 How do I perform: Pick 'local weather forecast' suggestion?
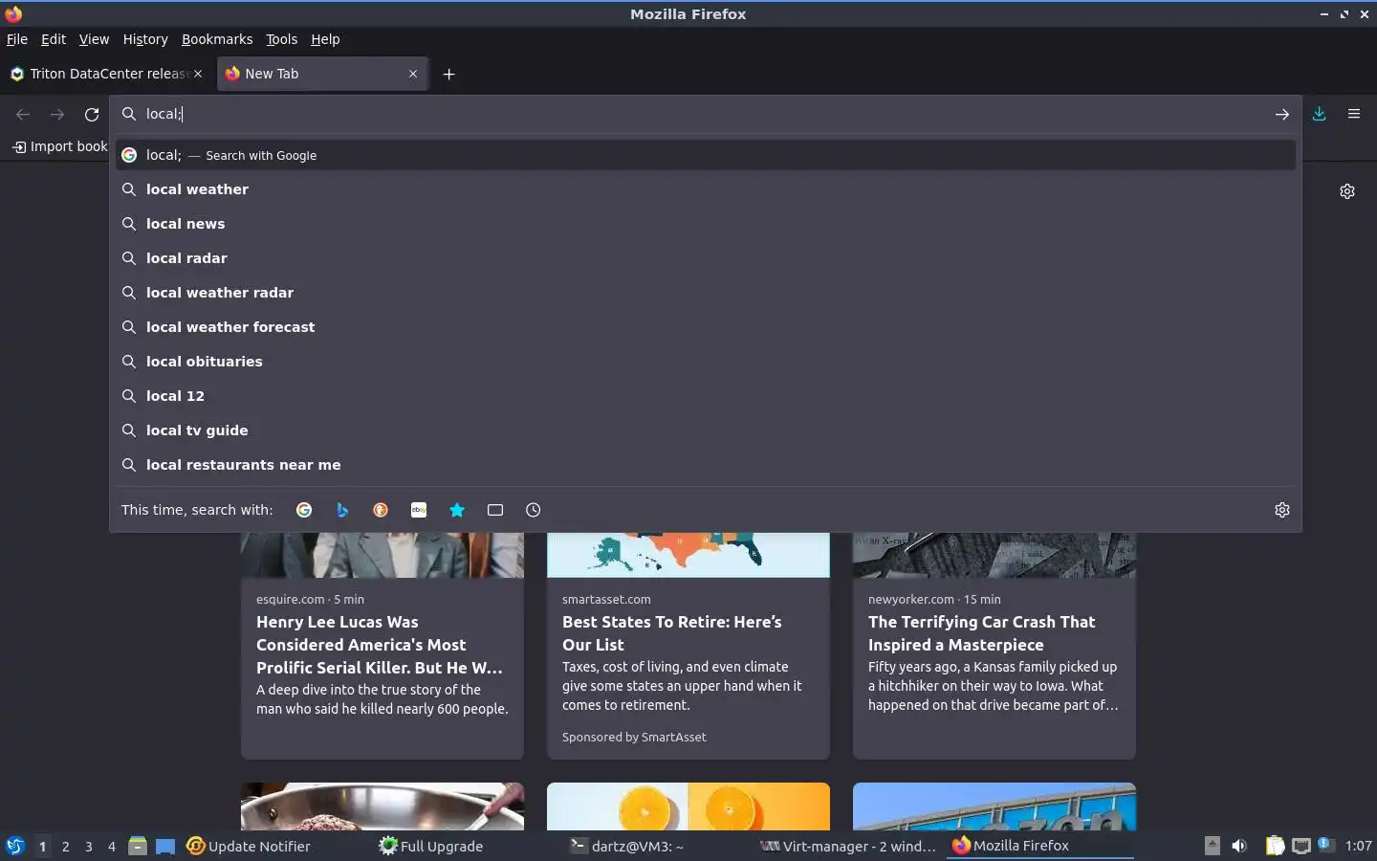[x=706, y=327]
